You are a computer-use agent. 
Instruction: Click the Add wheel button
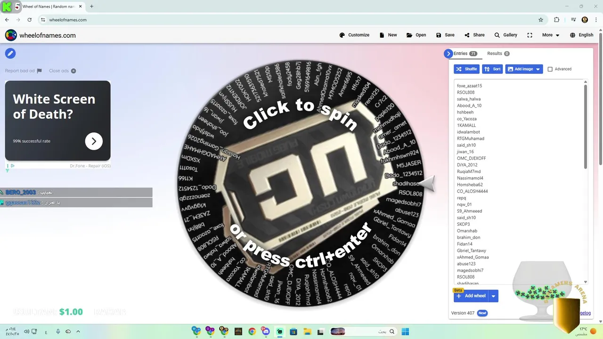coord(471,296)
